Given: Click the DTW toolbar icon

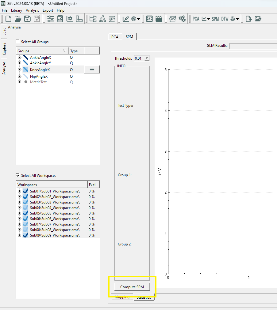Looking at the screenshot, I should tap(225, 19).
